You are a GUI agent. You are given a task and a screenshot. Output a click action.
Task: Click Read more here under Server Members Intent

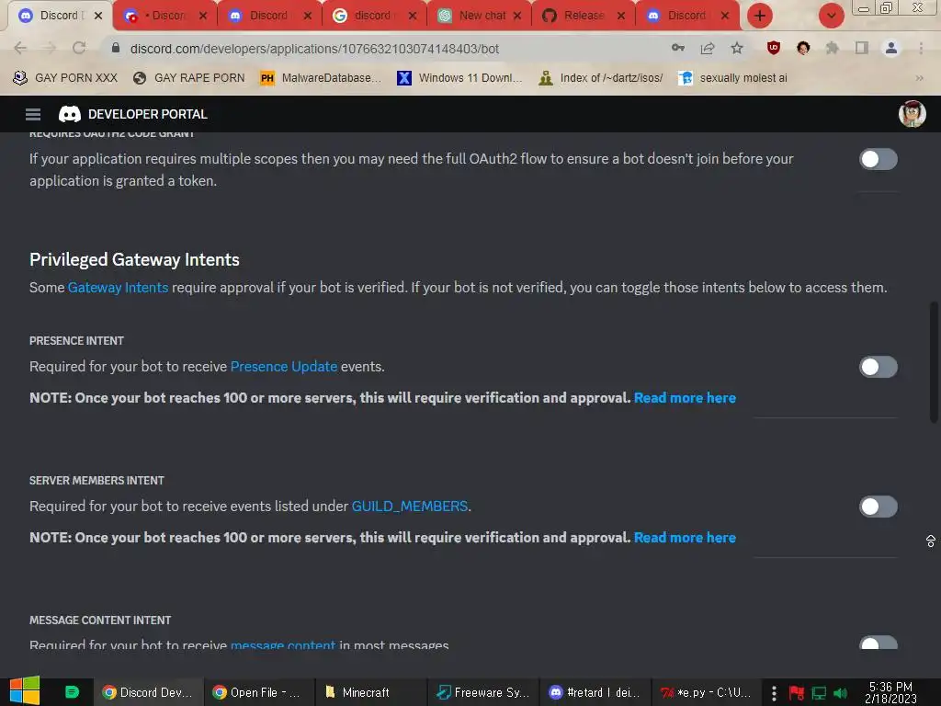tap(685, 538)
